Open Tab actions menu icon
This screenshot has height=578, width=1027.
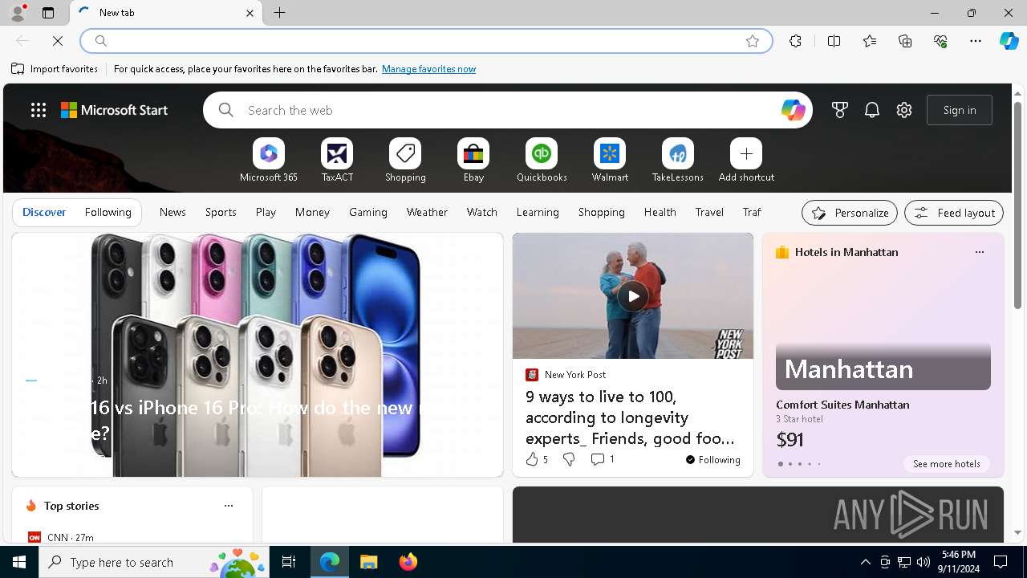(x=48, y=13)
